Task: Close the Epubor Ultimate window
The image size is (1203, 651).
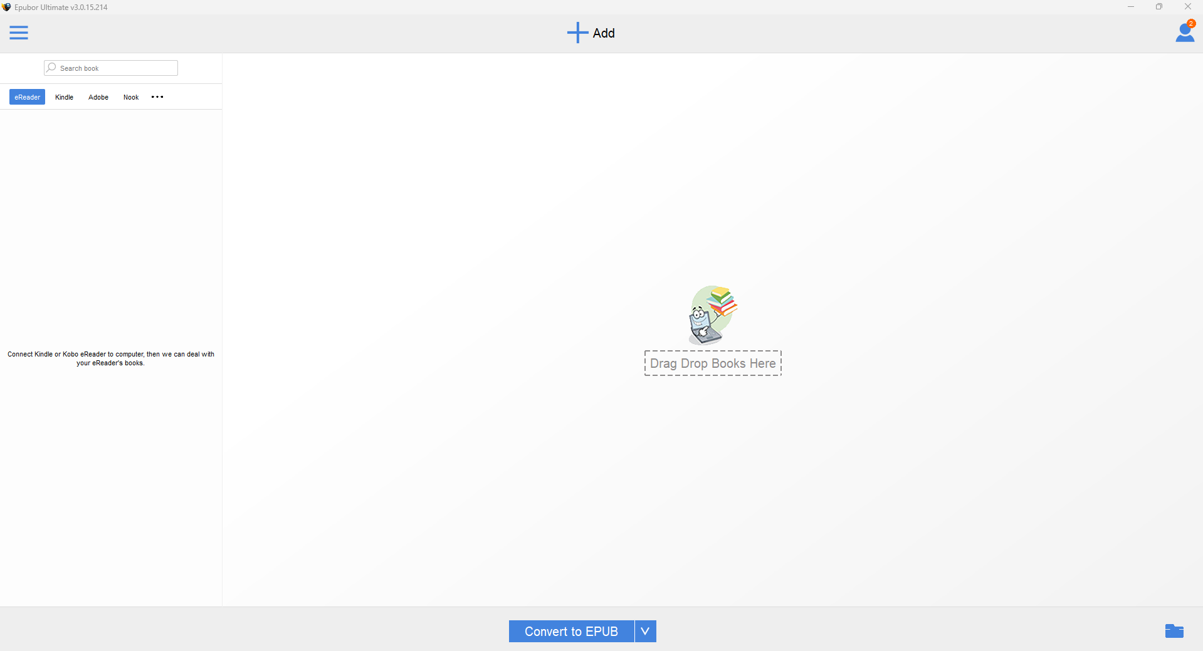Action: (1188, 7)
